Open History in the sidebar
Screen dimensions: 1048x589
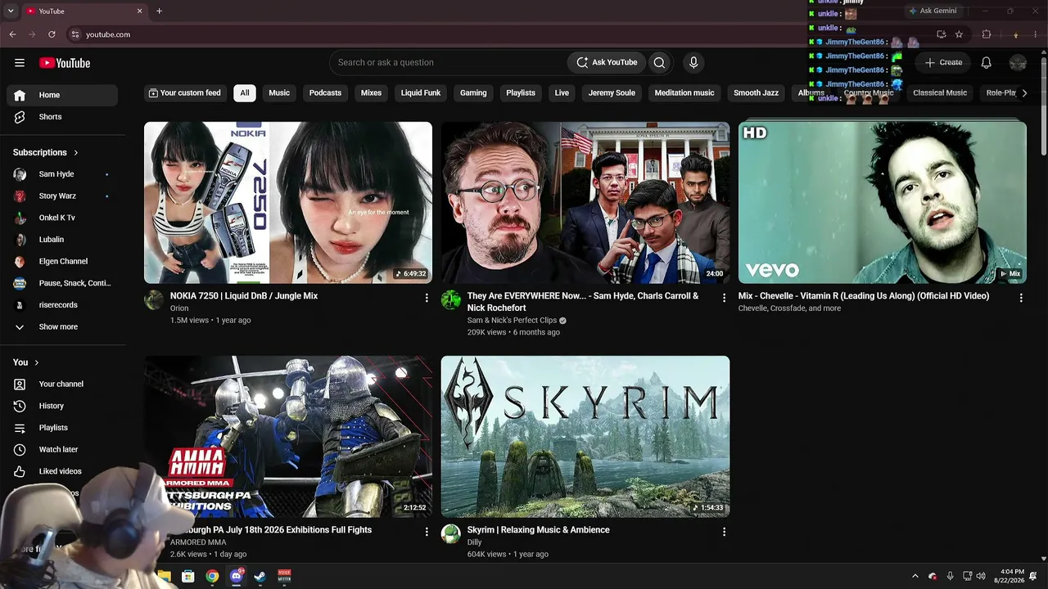tap(62, 406)
